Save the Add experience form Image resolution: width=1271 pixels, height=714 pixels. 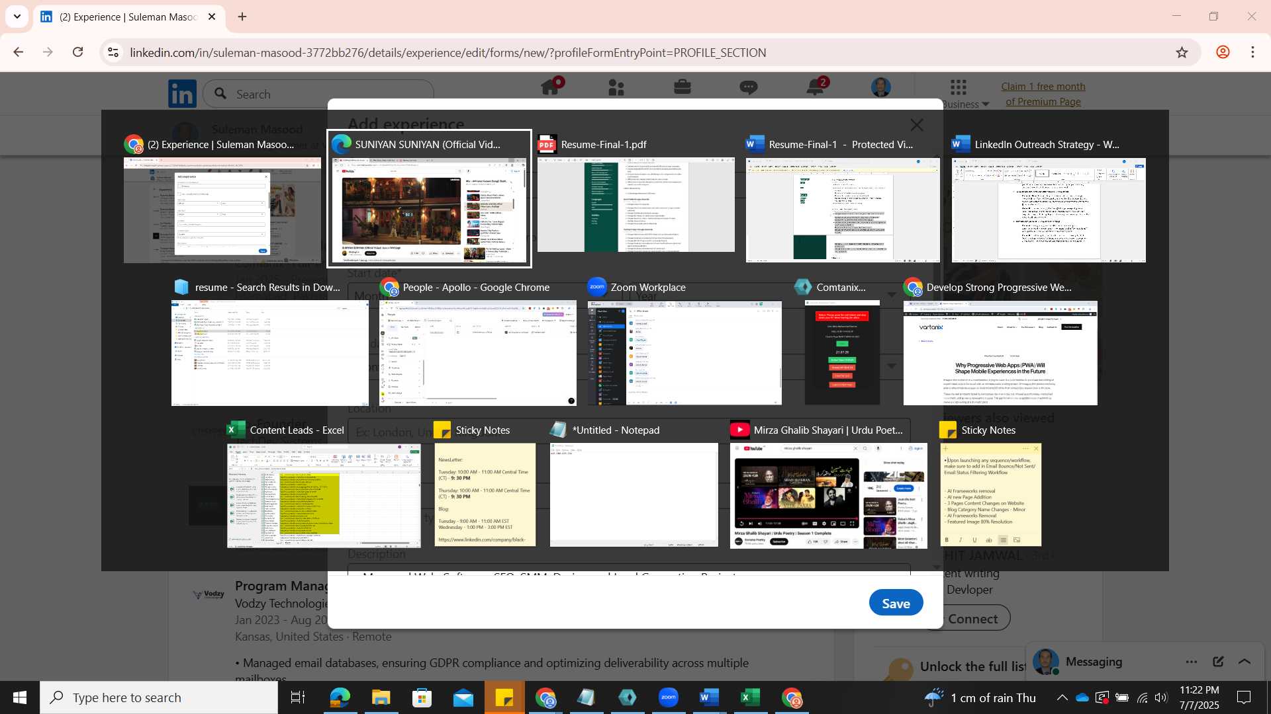[x=896, y=603]
